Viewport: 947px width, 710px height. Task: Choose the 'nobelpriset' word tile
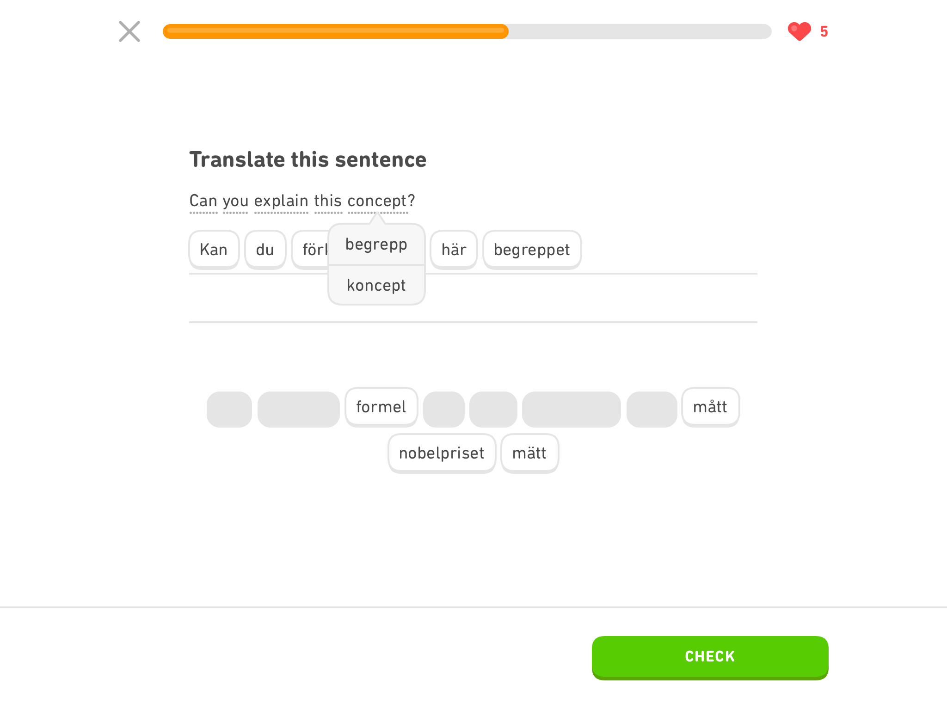(442, 453)
